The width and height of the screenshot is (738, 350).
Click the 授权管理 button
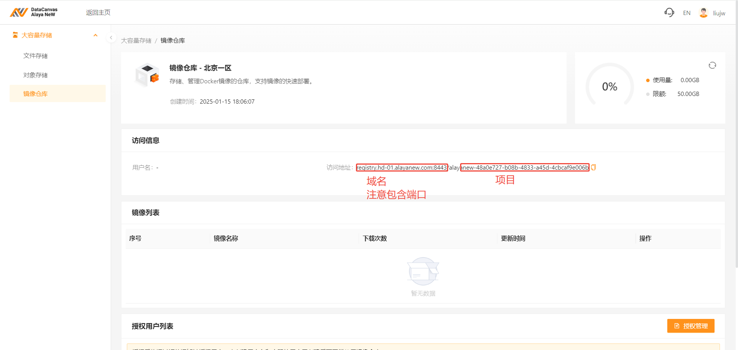click(690, 326)
